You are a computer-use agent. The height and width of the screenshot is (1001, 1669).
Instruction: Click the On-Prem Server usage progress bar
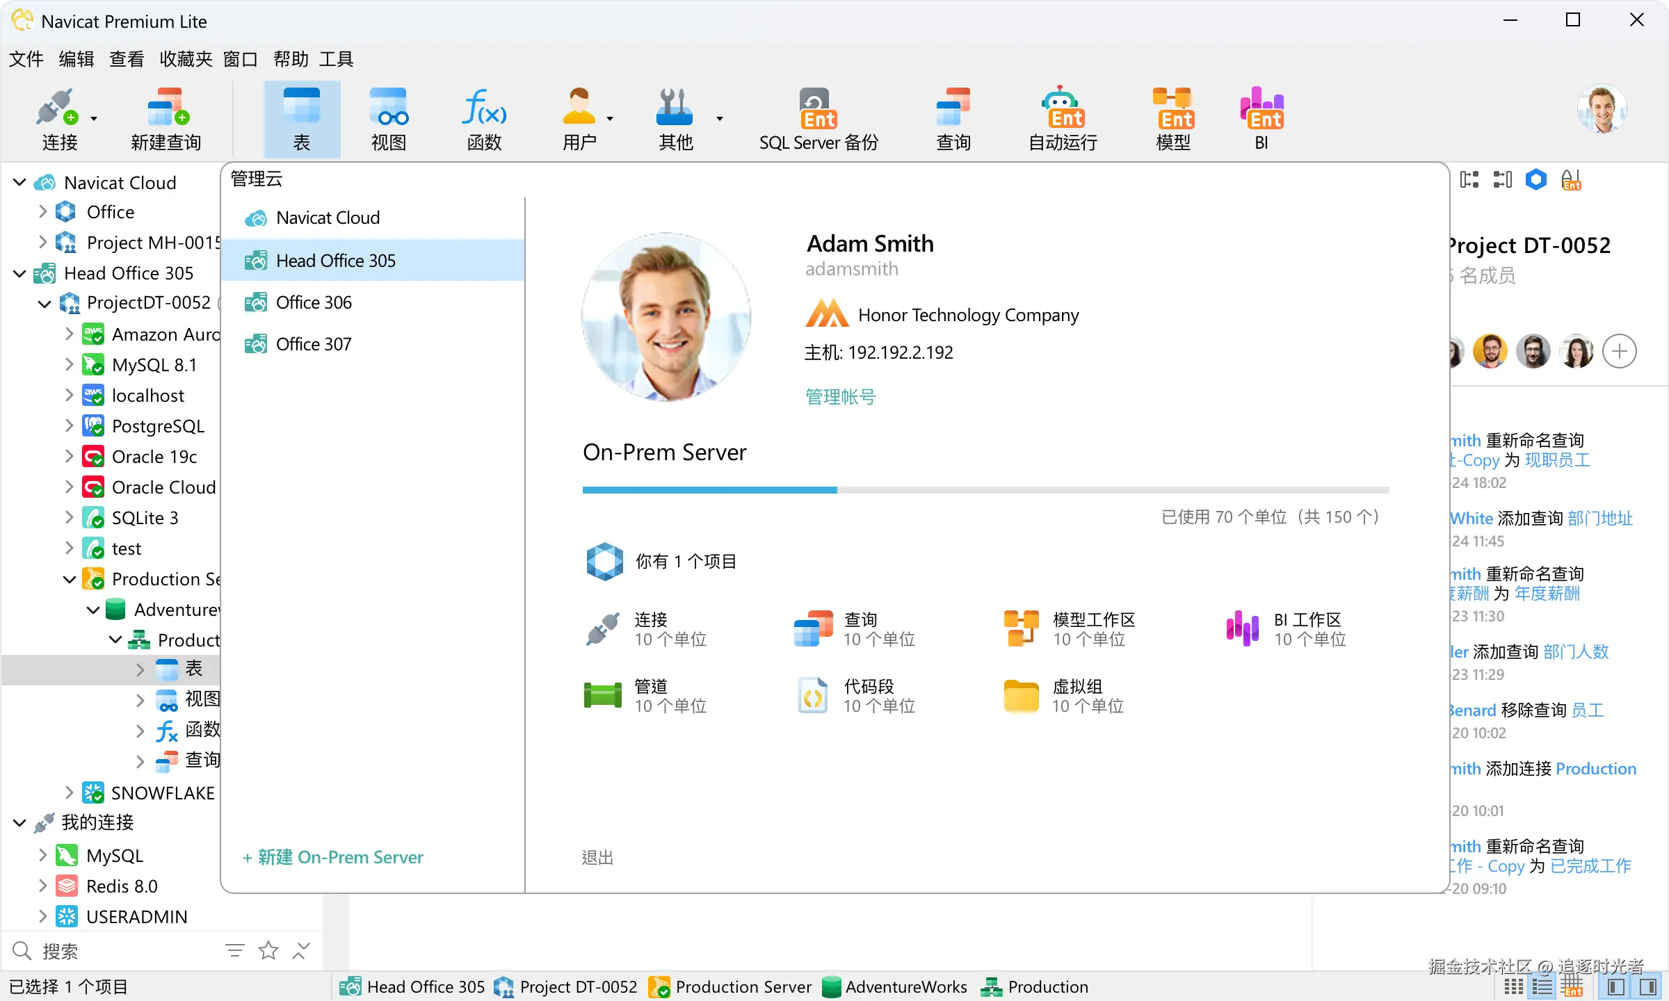[x=985, y=490]
